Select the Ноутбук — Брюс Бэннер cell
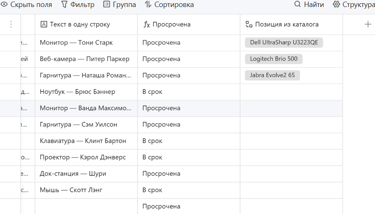This screenshot has height=214, width=375. 86,92
